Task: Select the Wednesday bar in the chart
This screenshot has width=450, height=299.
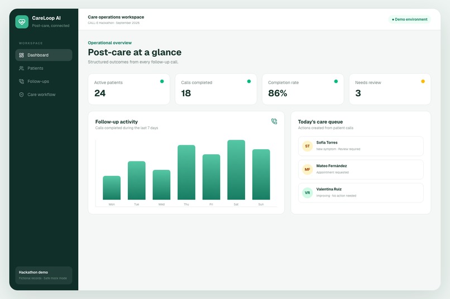Action: [x=161, y=185]
